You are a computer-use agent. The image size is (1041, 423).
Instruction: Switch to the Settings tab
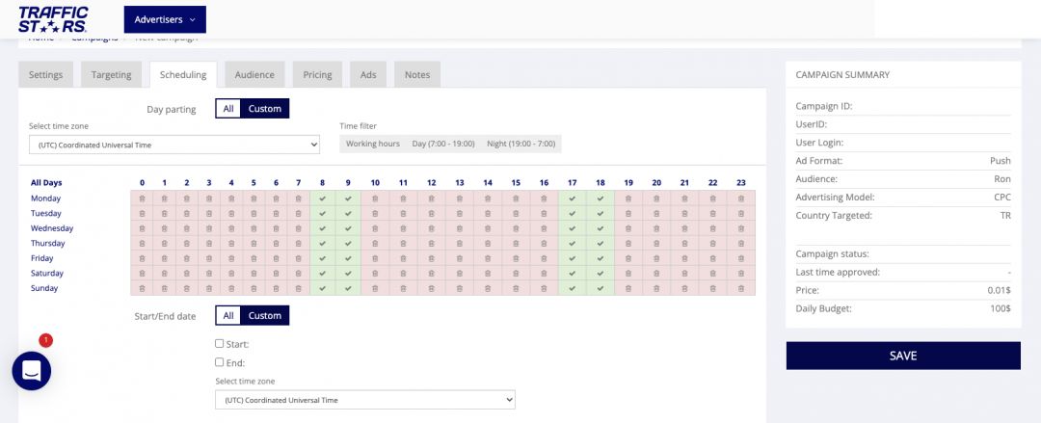pyautogui.click(x=46, y=74)
